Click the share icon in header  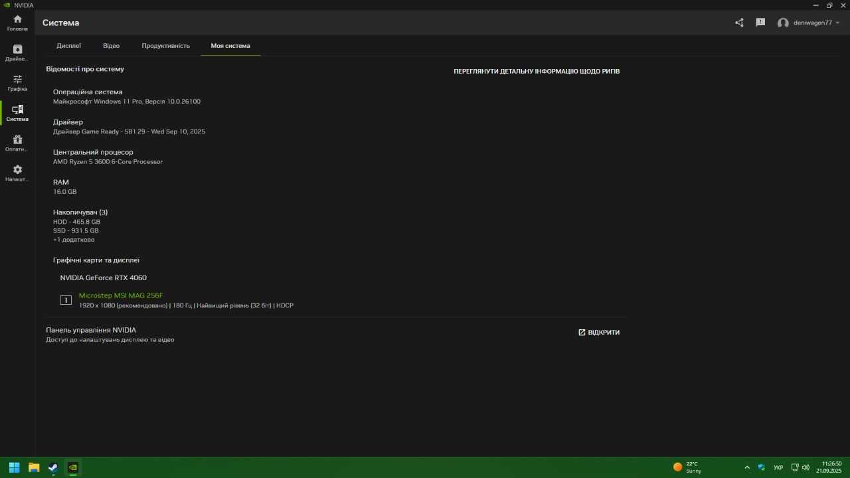(x=739, y=23)
